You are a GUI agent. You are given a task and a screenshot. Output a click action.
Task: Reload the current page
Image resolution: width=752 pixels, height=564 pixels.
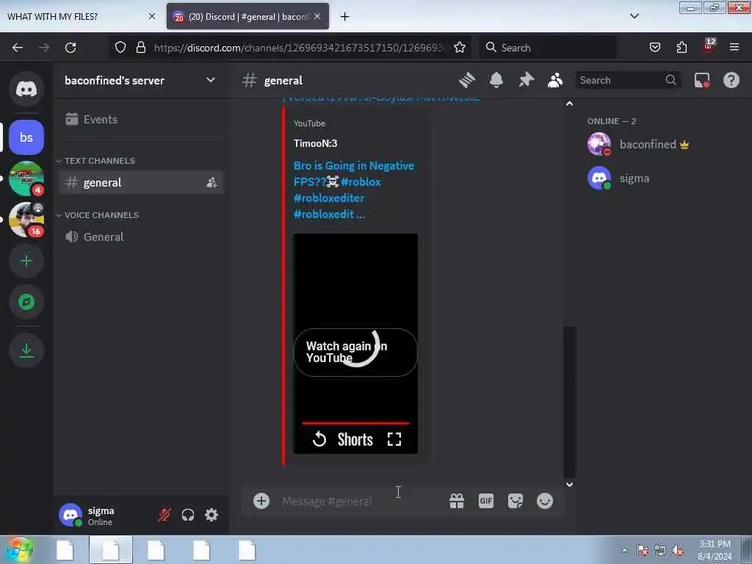(70, 48)
